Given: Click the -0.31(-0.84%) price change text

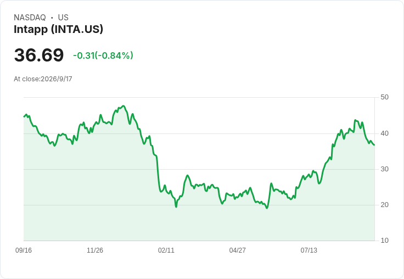Looking at the screenshot, I should coord(103,55).
